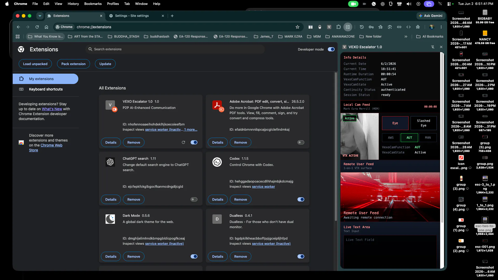Focus the Search extensions field
This screenshot has width=498, height=280.
click(175, 49)
